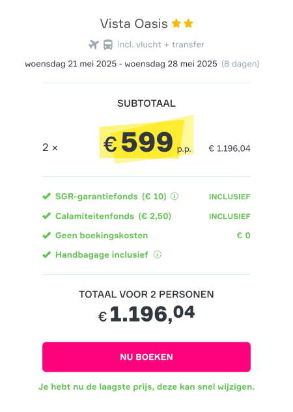This screenshot has height=412, width=293.
Task: Click the total price € 1.196,04
Action: (146, 314)
